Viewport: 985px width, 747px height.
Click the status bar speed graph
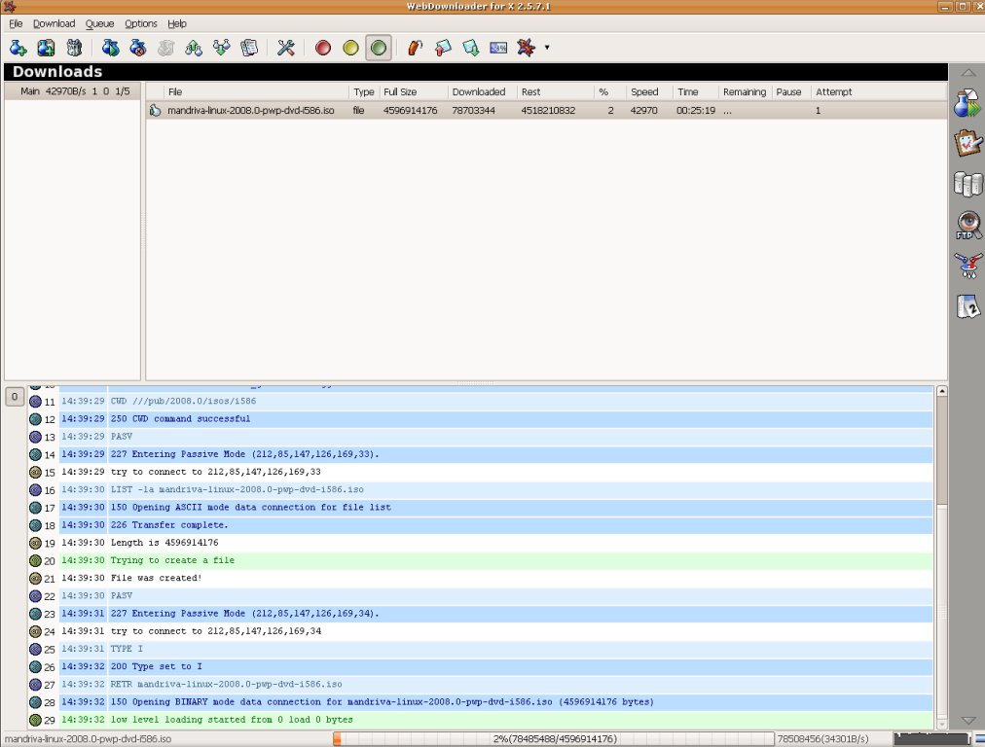932,739
